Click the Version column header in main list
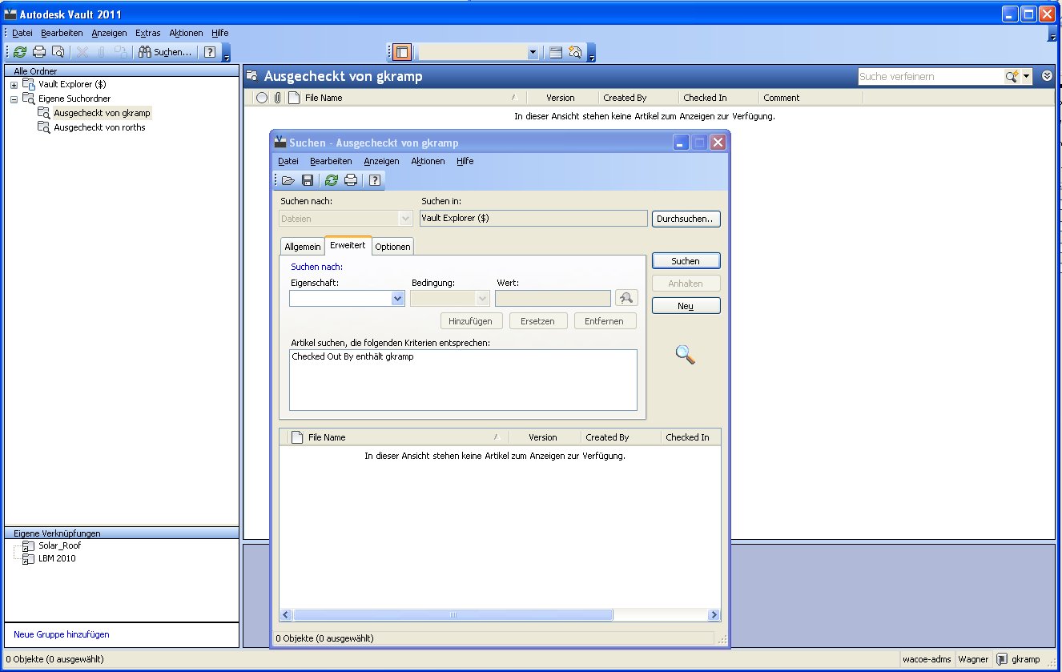Viewport: 1062px width, 672px height. 561,98
